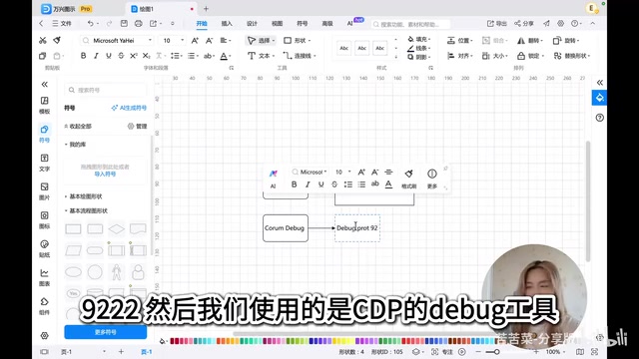Screen dimensions: 639x359
Task: Click the 更多符号 button
Action: pyautogui.click(x=106, y=332)
